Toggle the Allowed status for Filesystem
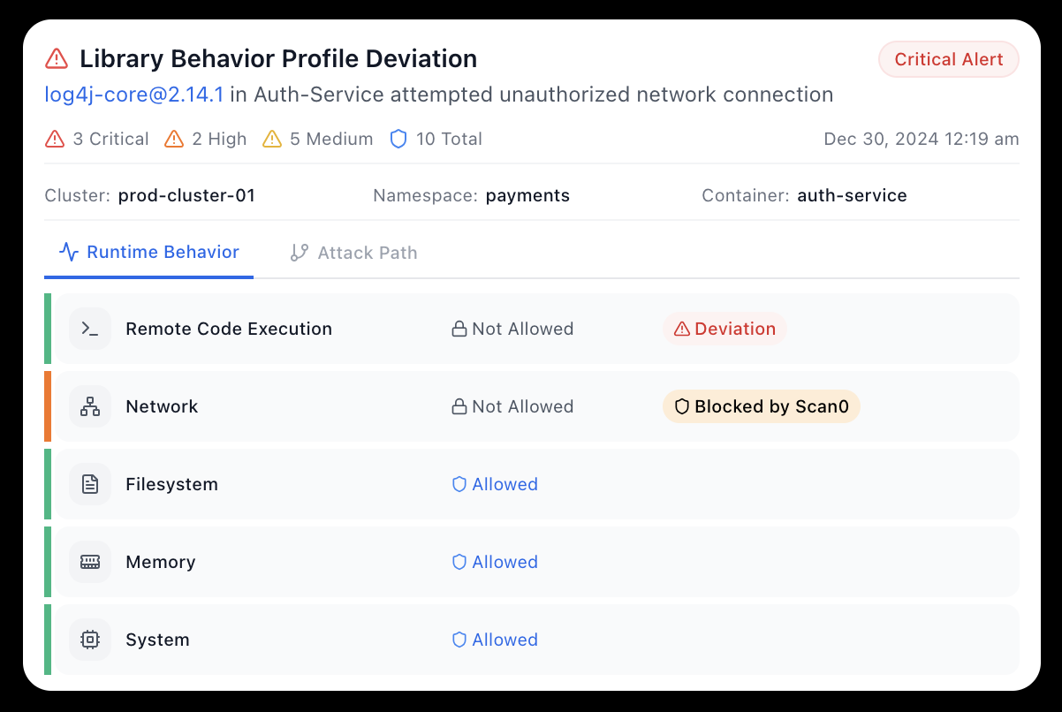The width and height of the screenshot is (1062, 712). (x=494, y=484)
